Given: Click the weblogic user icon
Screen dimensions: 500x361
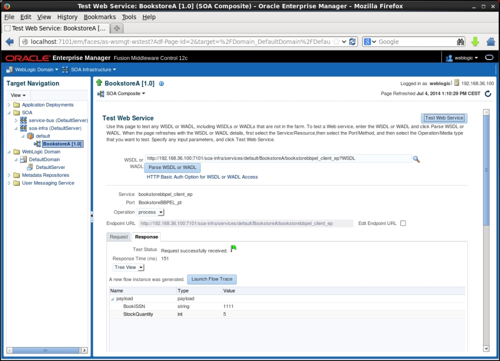Looking at the screenshot, I should point(449,57).
